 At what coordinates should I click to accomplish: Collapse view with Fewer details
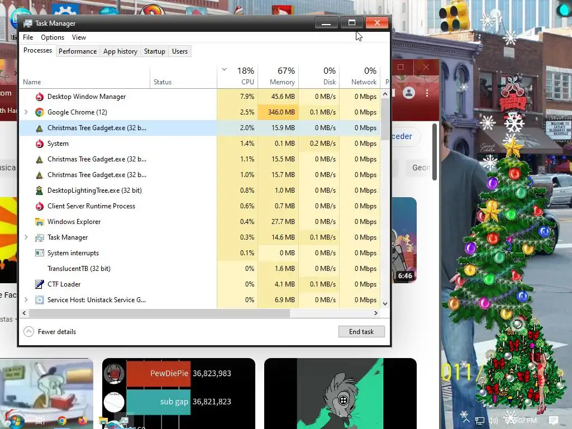click(x=50, y=332)
